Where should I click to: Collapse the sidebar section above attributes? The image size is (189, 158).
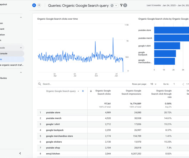click(x=21, y=73)
